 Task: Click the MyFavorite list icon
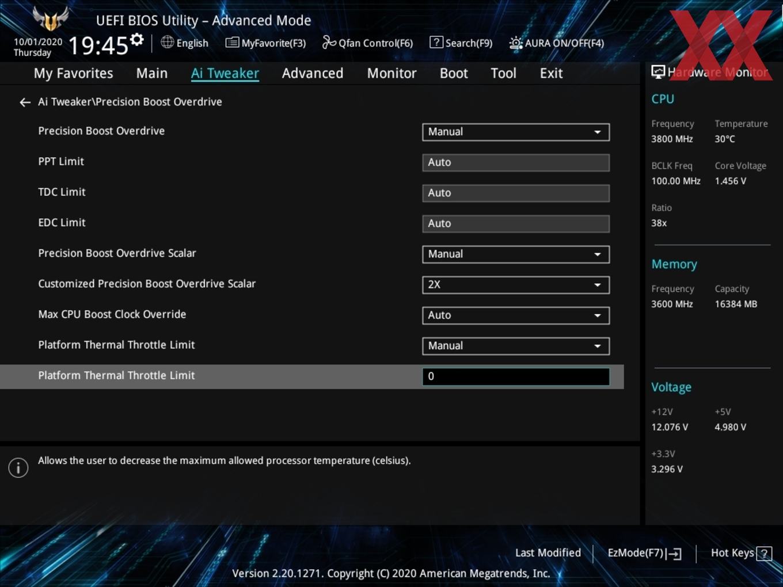(x=232, y=43)
